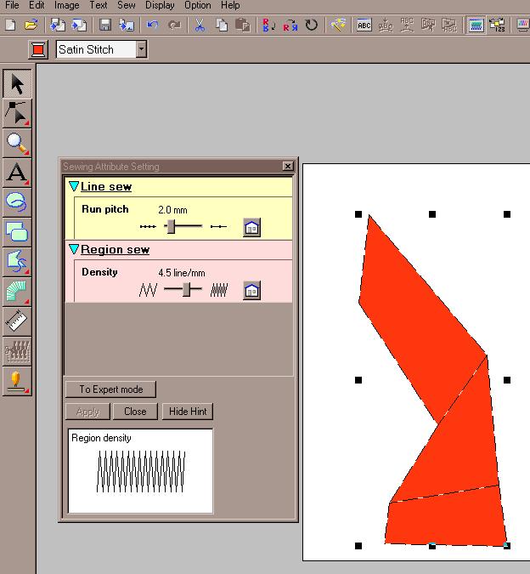Close the Sewing Attribute Setting dialog with X
Screen dimensions: 530x574
tap(288, 166)
